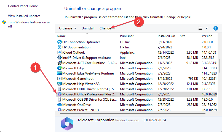
Task: Select Microsoft .NET Core Runtime entry
Action: (x=137, y=63)
